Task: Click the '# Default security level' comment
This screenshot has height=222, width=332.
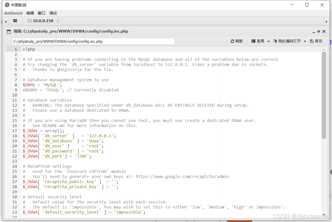Action: [52, 197]
